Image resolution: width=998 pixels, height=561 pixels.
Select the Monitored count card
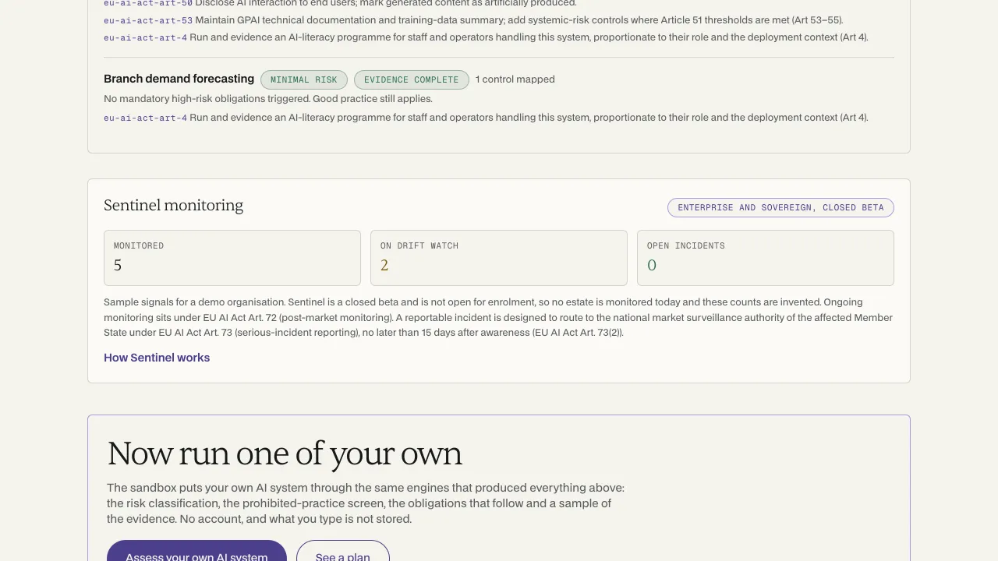click(232, 258)
